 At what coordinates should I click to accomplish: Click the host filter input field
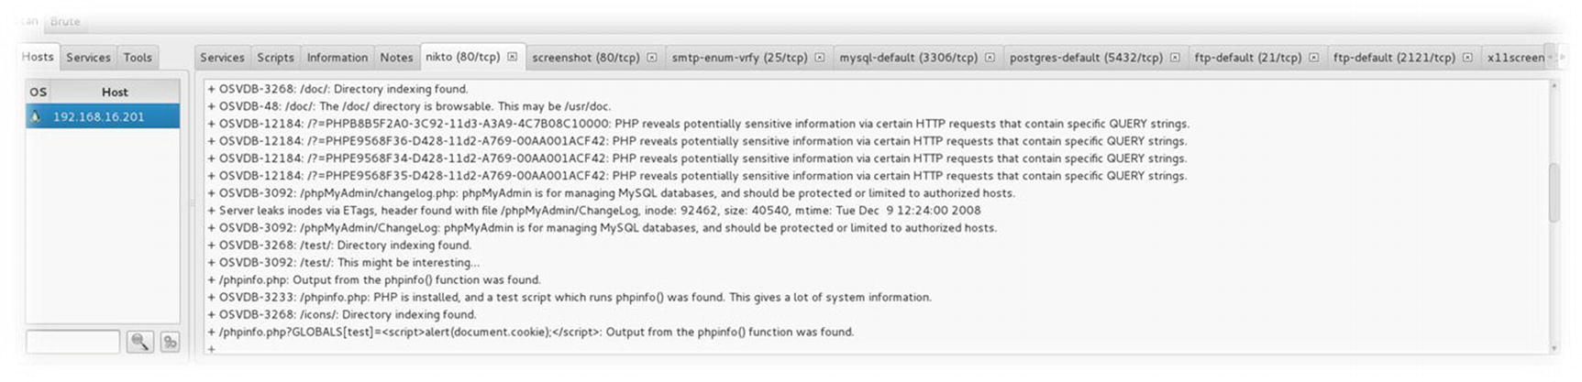click(x=73, y=342)
